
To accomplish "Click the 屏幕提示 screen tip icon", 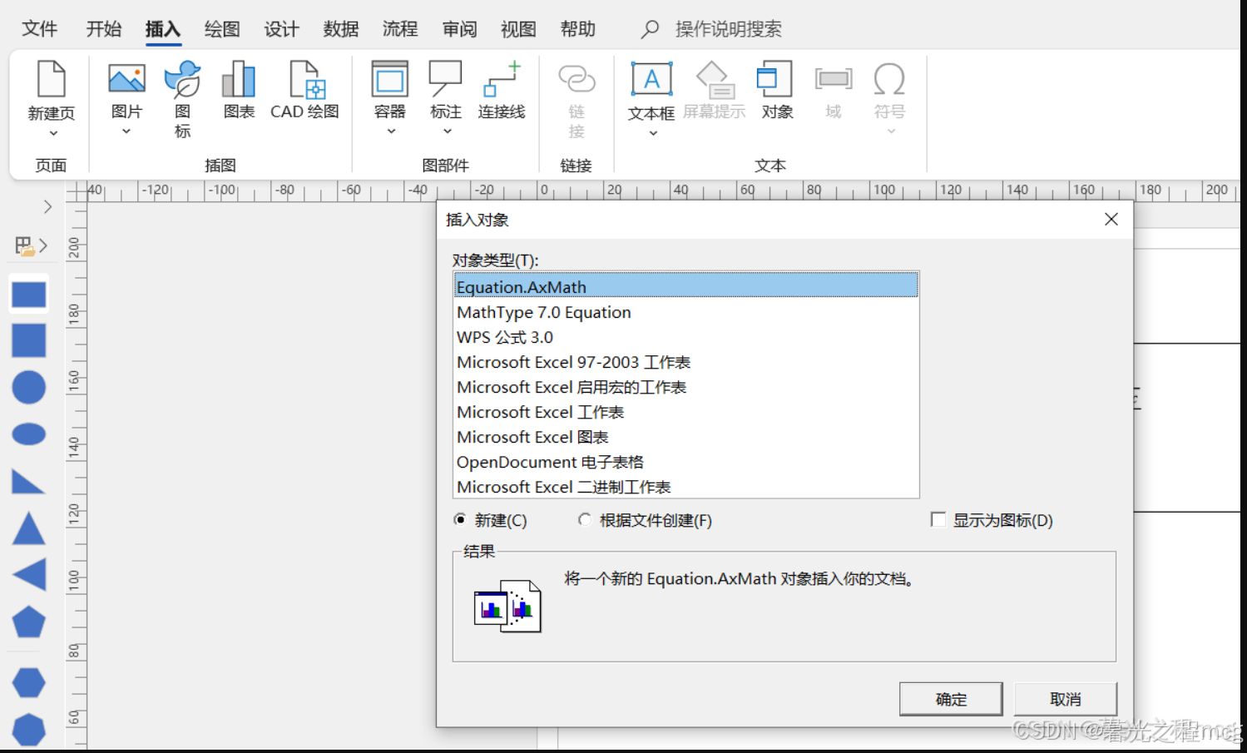I will coord(714,79).
